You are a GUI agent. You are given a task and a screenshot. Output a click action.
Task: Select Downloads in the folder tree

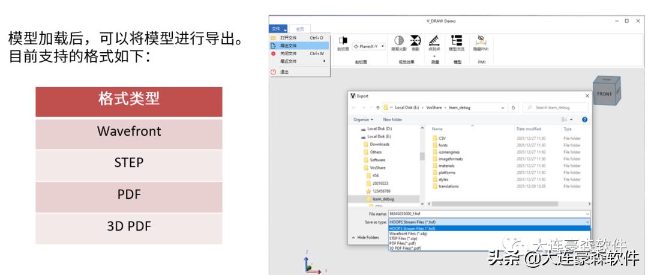point(376,144)
